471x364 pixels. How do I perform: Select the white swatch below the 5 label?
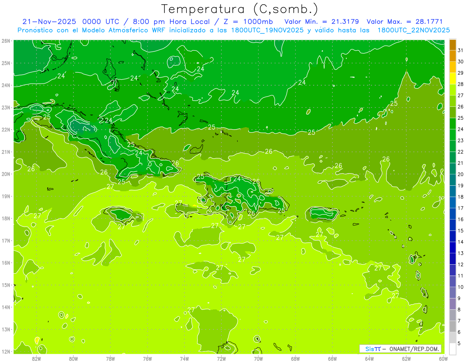point(453,348)
